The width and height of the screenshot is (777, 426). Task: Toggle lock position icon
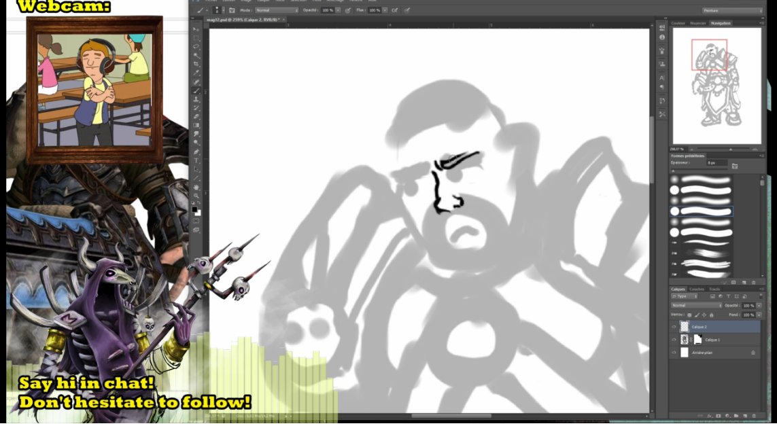click(x=704, y=315)
